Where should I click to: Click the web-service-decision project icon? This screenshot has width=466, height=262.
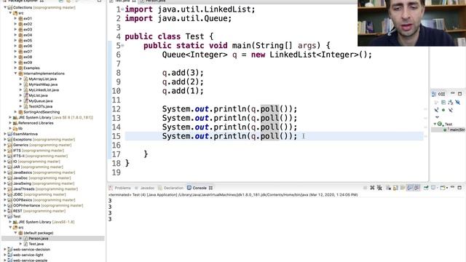pos(10,250)
